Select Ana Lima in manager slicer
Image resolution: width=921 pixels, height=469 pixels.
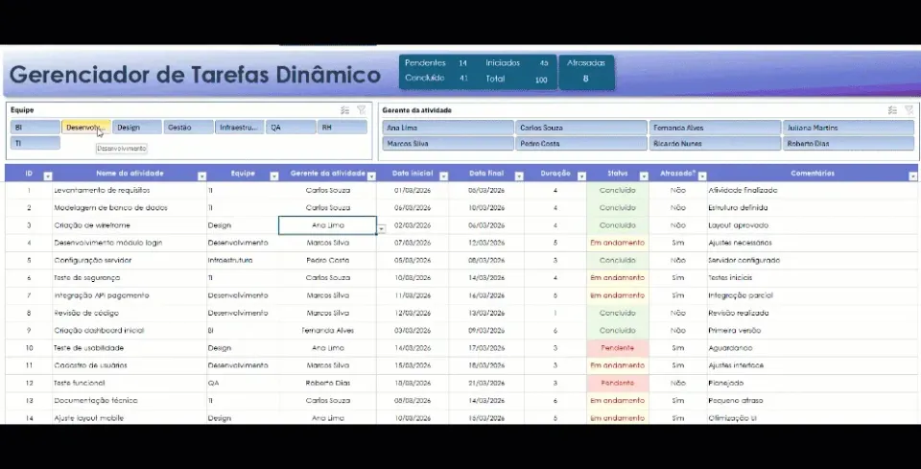[x=448, y=128]
